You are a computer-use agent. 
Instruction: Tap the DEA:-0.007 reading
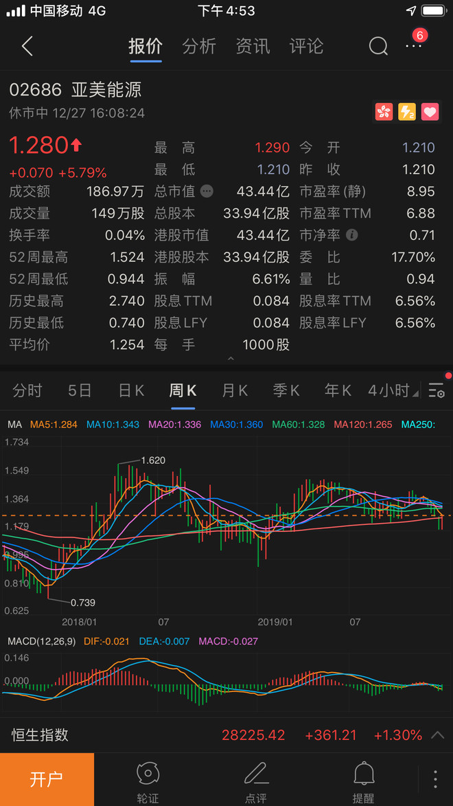tap(164, 641)
